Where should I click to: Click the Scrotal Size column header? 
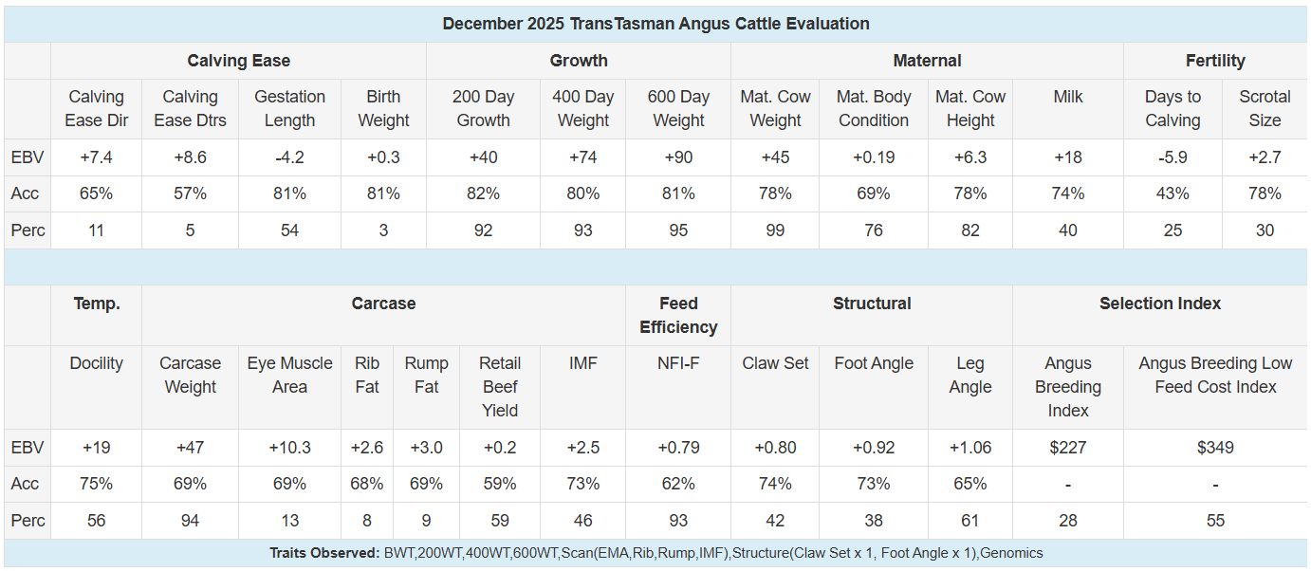point(1265,108)
